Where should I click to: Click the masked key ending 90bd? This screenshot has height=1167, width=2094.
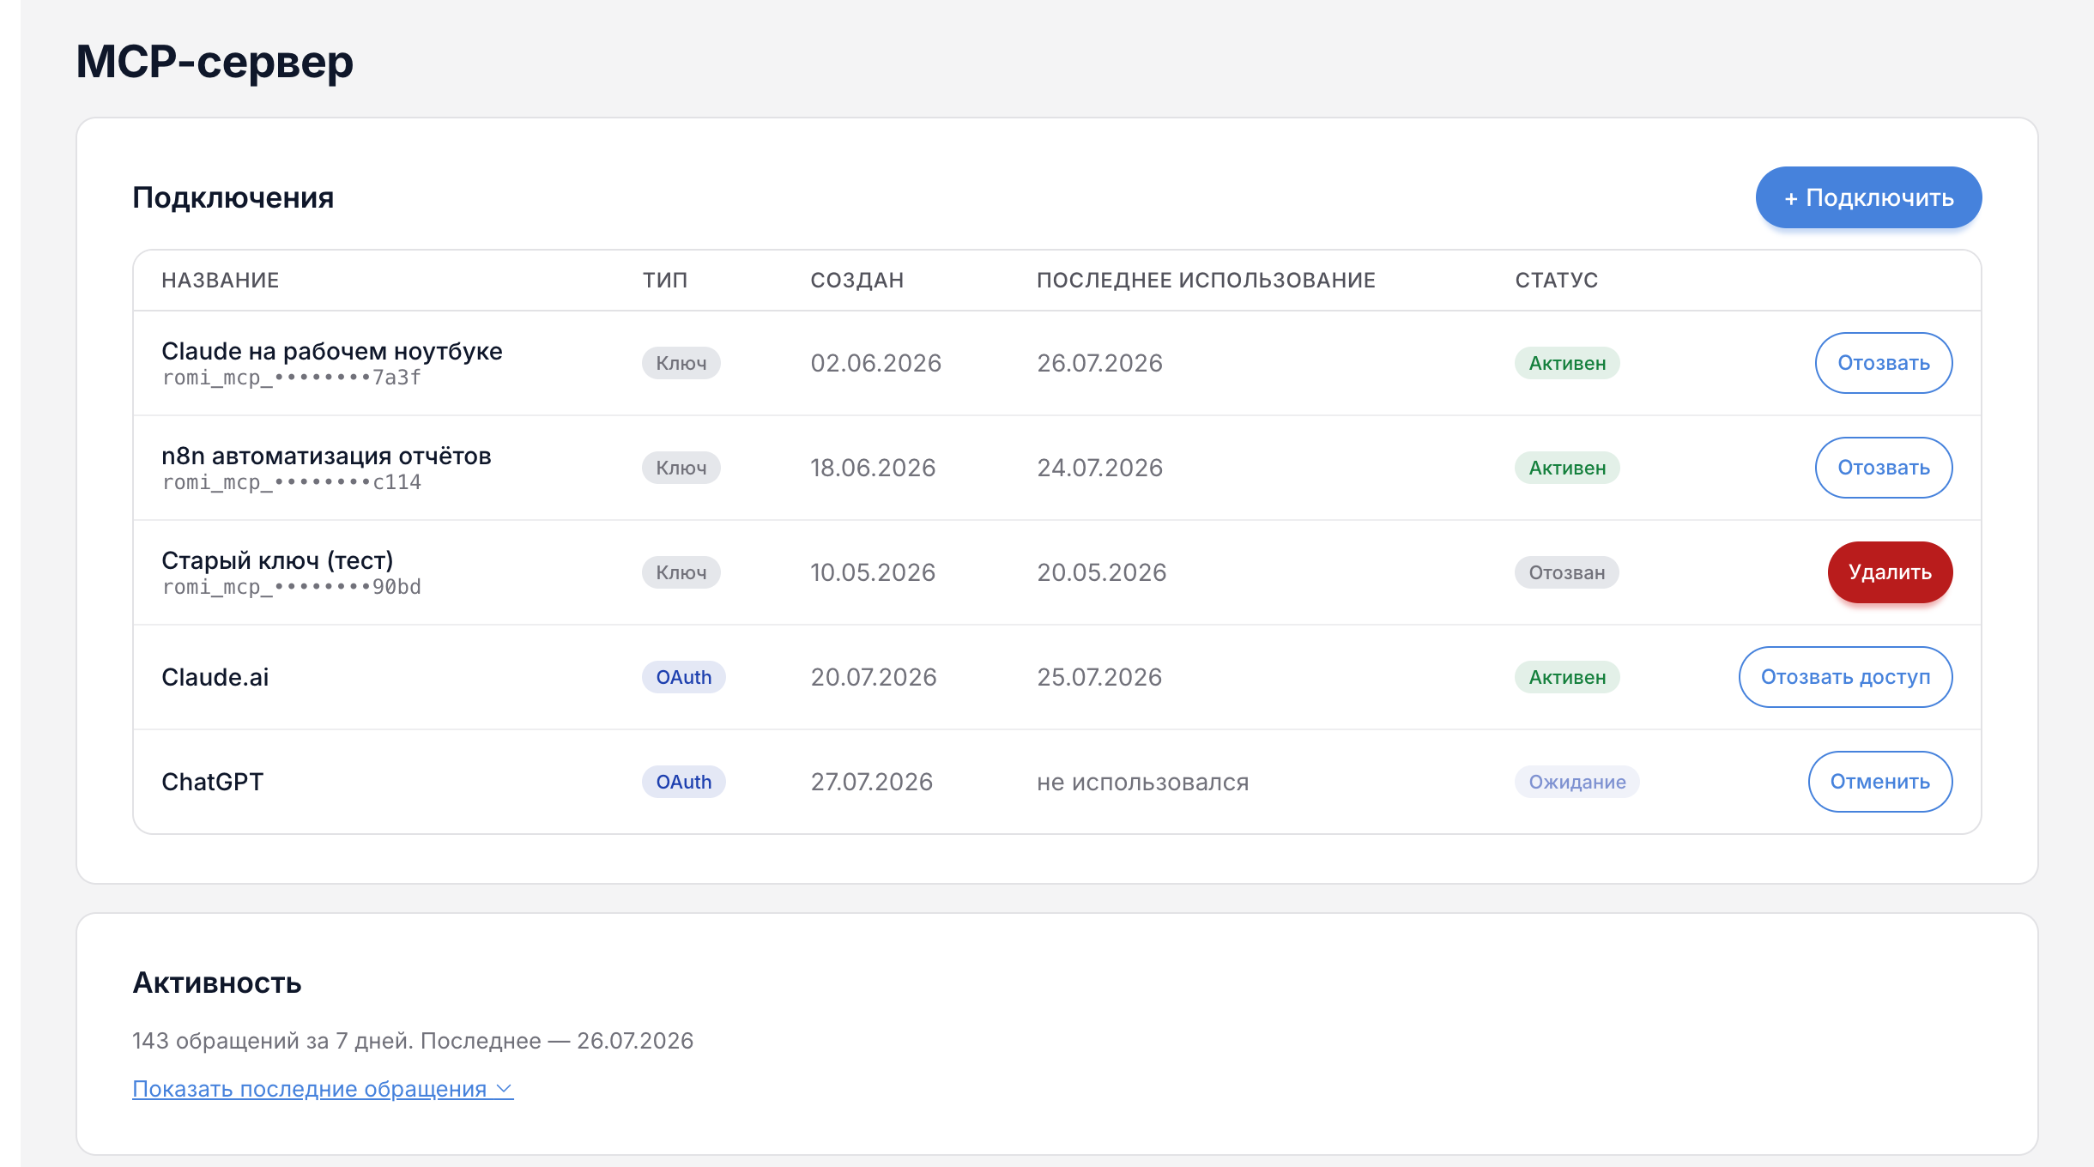click(x=292, y=587)
